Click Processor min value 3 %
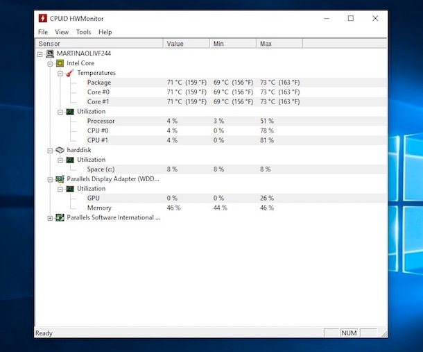The image size is (423, 352). click(219, 121)
